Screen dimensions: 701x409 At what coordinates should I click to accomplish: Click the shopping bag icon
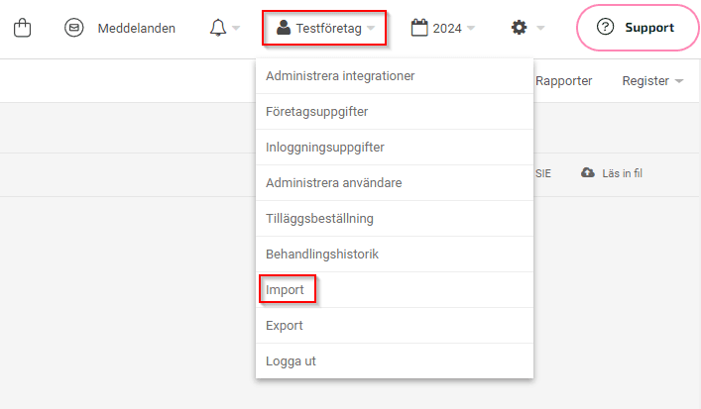point(24,28)
